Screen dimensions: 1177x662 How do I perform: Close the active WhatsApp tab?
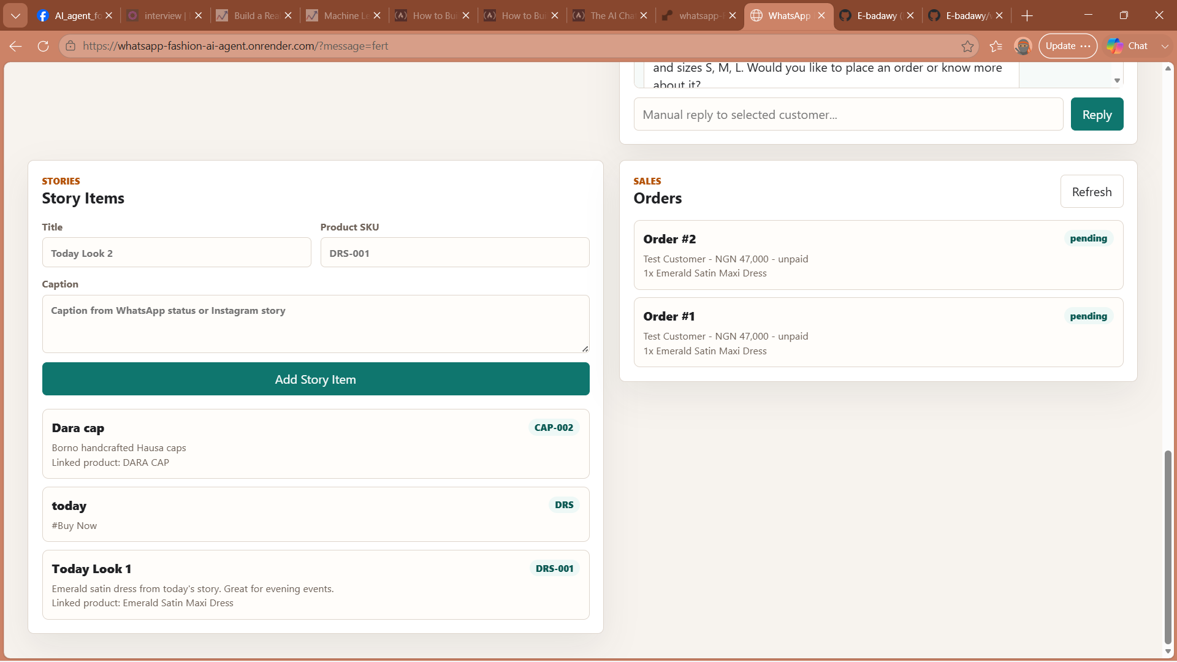point(821,15)
